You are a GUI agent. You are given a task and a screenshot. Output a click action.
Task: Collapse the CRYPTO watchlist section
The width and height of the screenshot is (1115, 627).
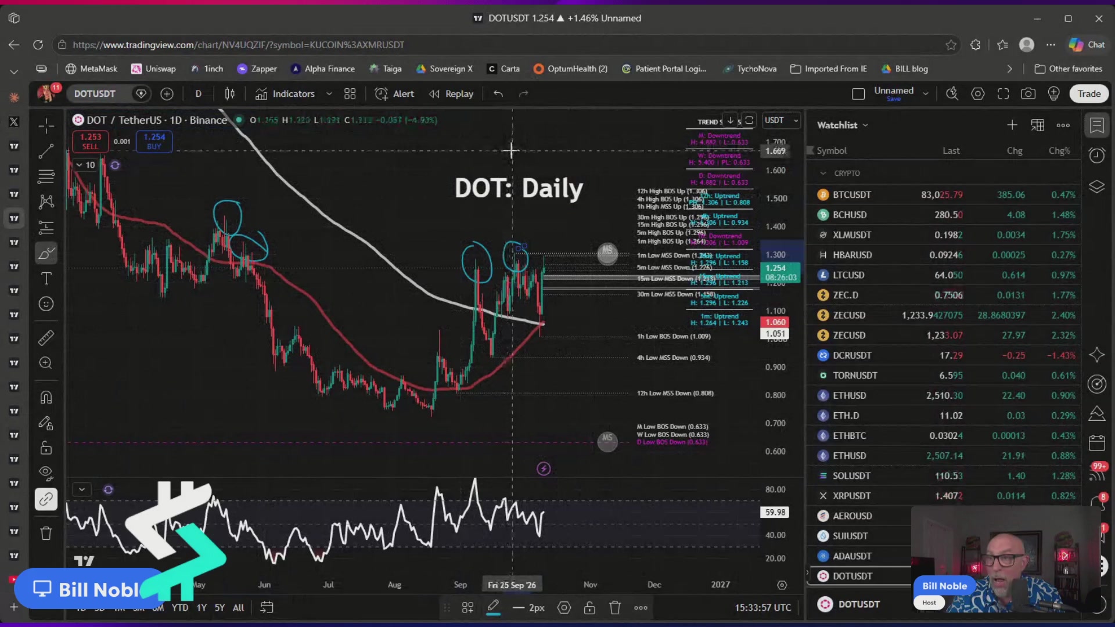coord(823,173)
